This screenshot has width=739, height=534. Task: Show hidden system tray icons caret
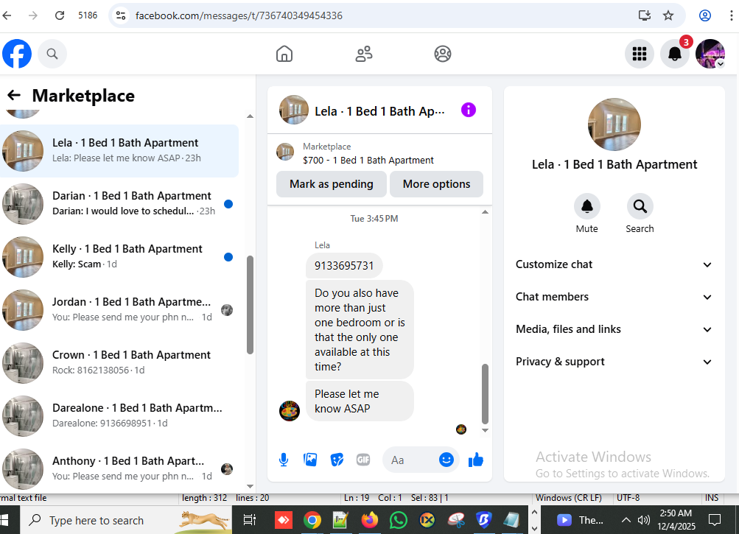tap(626, 520)
